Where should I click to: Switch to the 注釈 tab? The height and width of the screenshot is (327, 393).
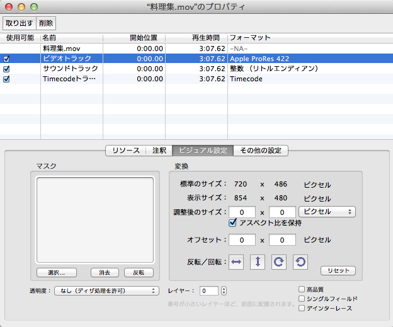[x=159, y=151]
